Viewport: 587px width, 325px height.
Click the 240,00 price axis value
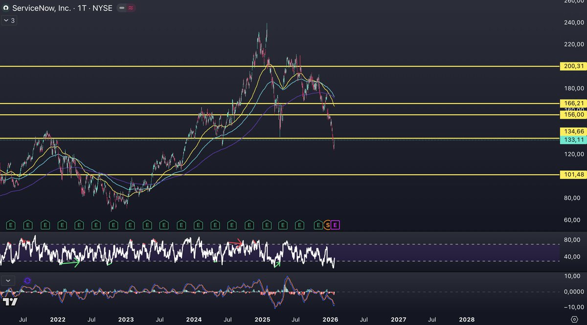[574, 22]
